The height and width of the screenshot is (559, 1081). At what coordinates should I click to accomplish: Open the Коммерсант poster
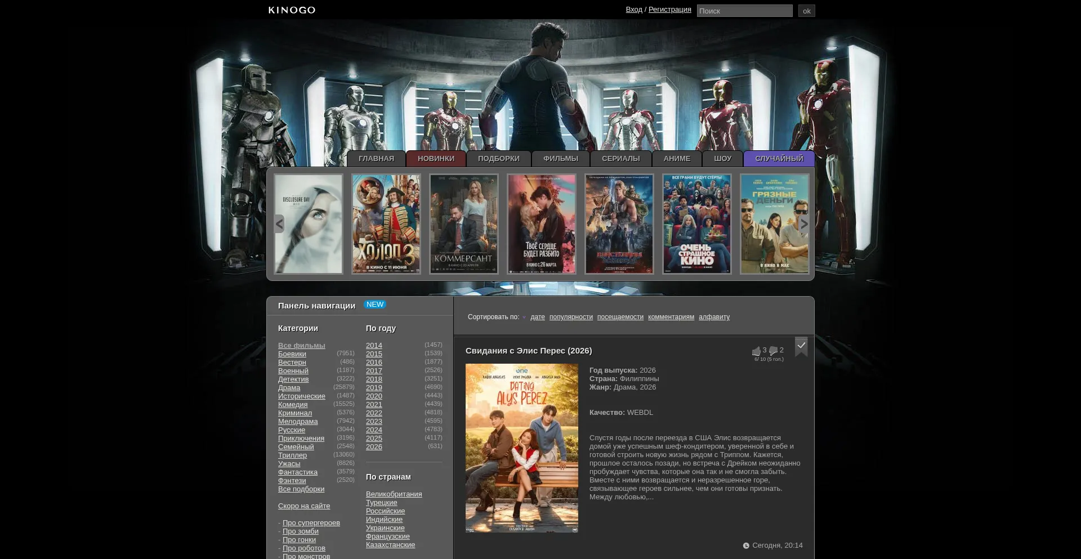tap(464, 224)
